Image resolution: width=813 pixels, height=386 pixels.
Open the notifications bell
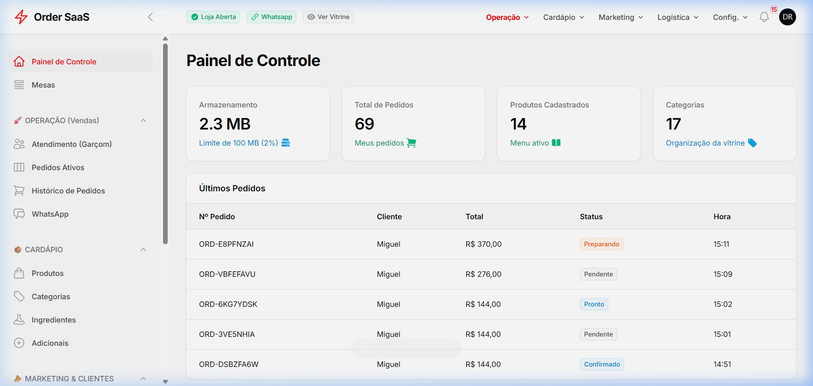click(764, 17)
